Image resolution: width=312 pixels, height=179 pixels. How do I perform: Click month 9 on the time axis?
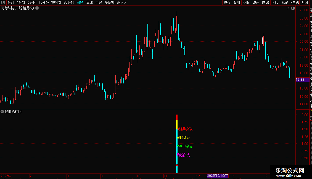(102, 176)
